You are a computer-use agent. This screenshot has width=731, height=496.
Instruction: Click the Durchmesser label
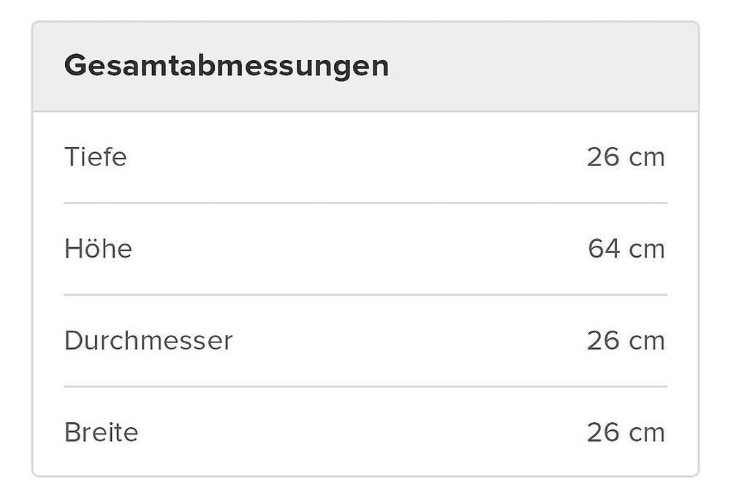pos(148,340)
